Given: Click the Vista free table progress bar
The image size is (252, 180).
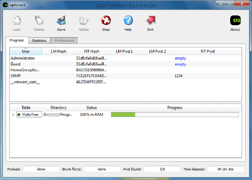Looking at the screenshot, I should tap(175, 115).
